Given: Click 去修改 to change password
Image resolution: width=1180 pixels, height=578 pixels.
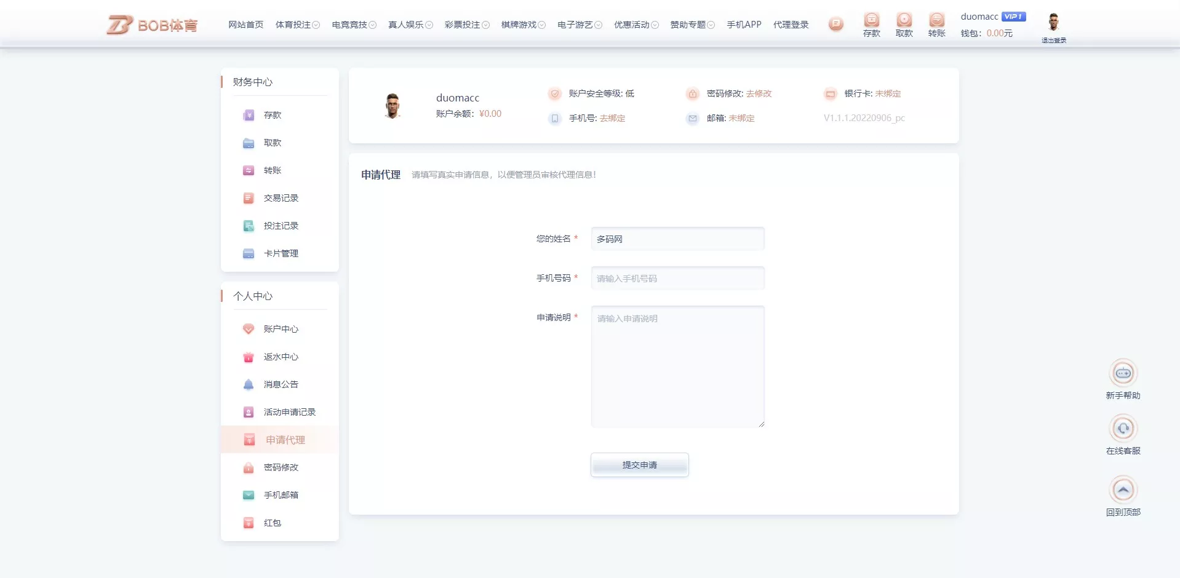Looking at the screenshot, I should click(x=760, y=93).
